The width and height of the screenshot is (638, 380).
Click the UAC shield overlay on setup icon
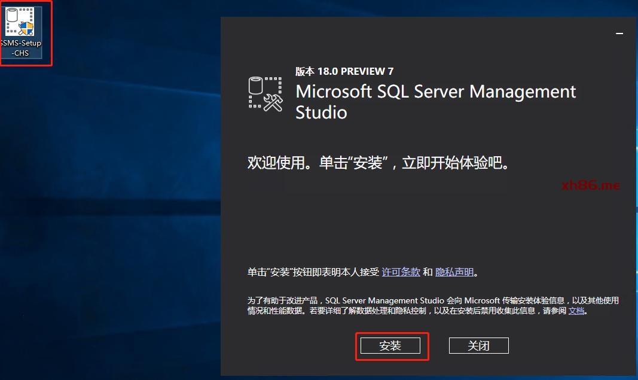pos(26,28)
